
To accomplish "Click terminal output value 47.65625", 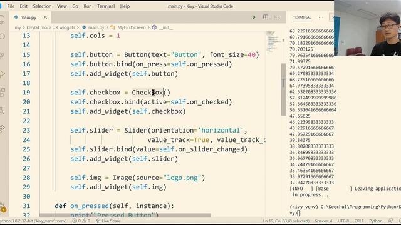I will click(x=300, y=116).
